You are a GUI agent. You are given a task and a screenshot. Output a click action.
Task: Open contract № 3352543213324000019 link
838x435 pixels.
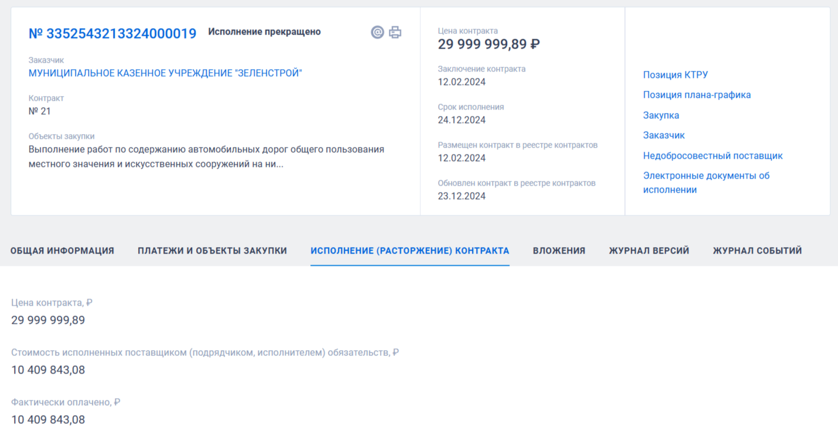coord(112,33)
